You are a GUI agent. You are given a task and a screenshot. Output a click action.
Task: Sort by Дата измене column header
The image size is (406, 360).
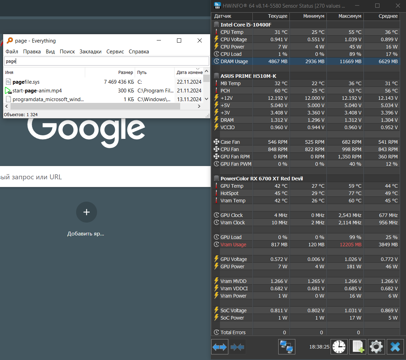click(x=189, y=73)
